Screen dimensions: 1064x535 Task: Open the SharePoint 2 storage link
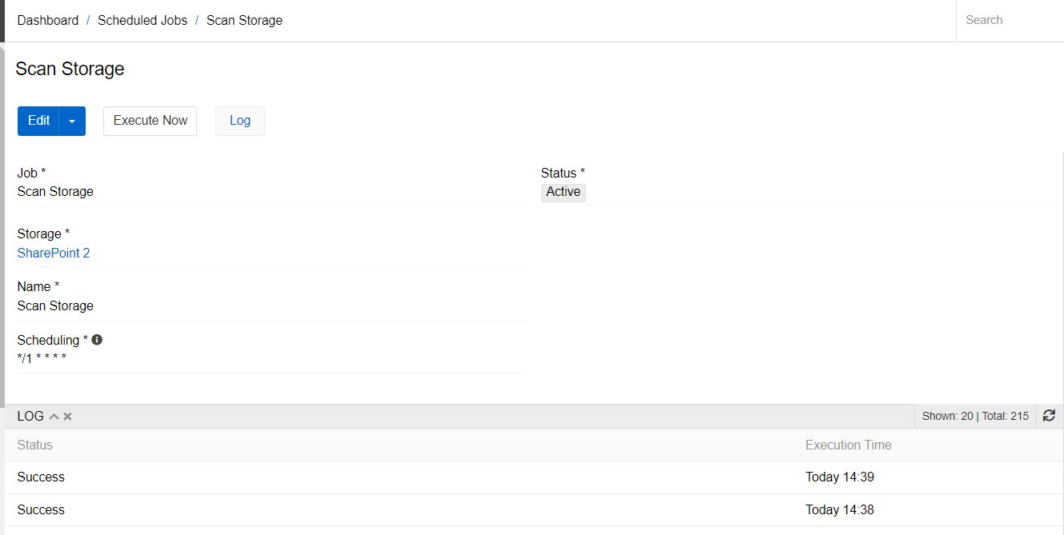click(x=54, y=253)
